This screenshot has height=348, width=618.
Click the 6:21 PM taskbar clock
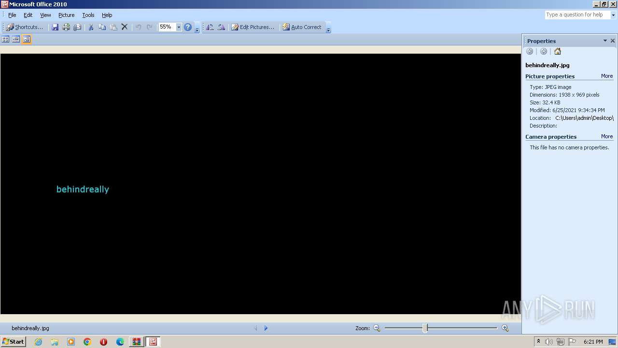pos(593,342)
